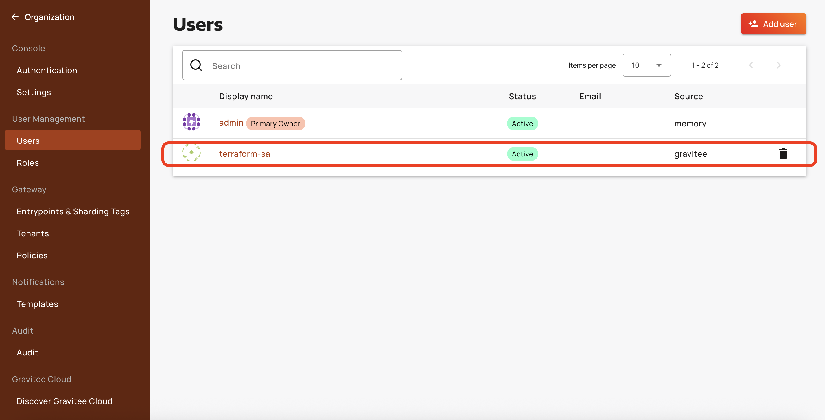Go to previous page of users
This screenshot has height=420, width=825.
[x=751, y=65]
